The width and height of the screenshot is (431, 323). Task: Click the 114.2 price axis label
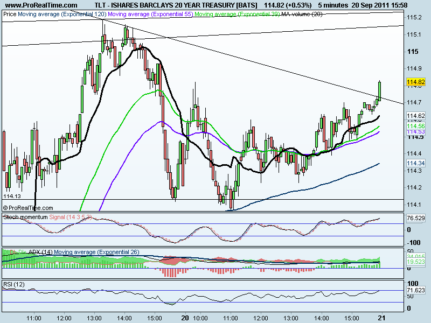click(x=414, y=187)
